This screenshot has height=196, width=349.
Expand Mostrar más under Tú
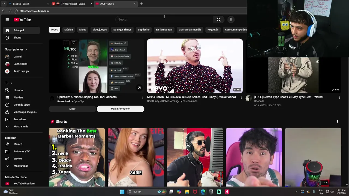click(22, 127)
